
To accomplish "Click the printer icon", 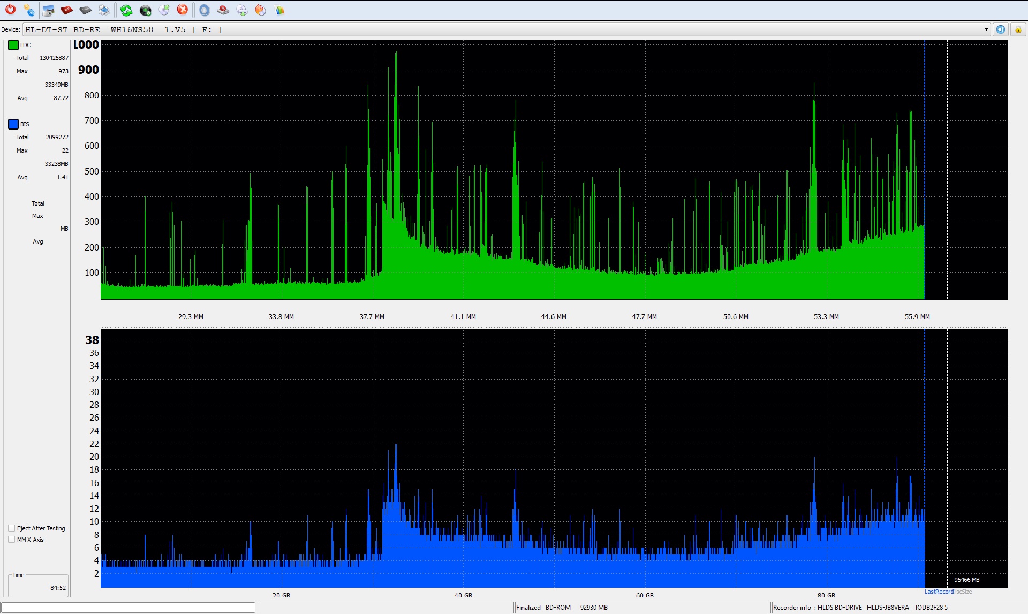I will pos(104,10).
